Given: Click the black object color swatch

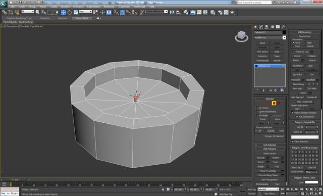Looking at the screenshot, I should [284, 32].
